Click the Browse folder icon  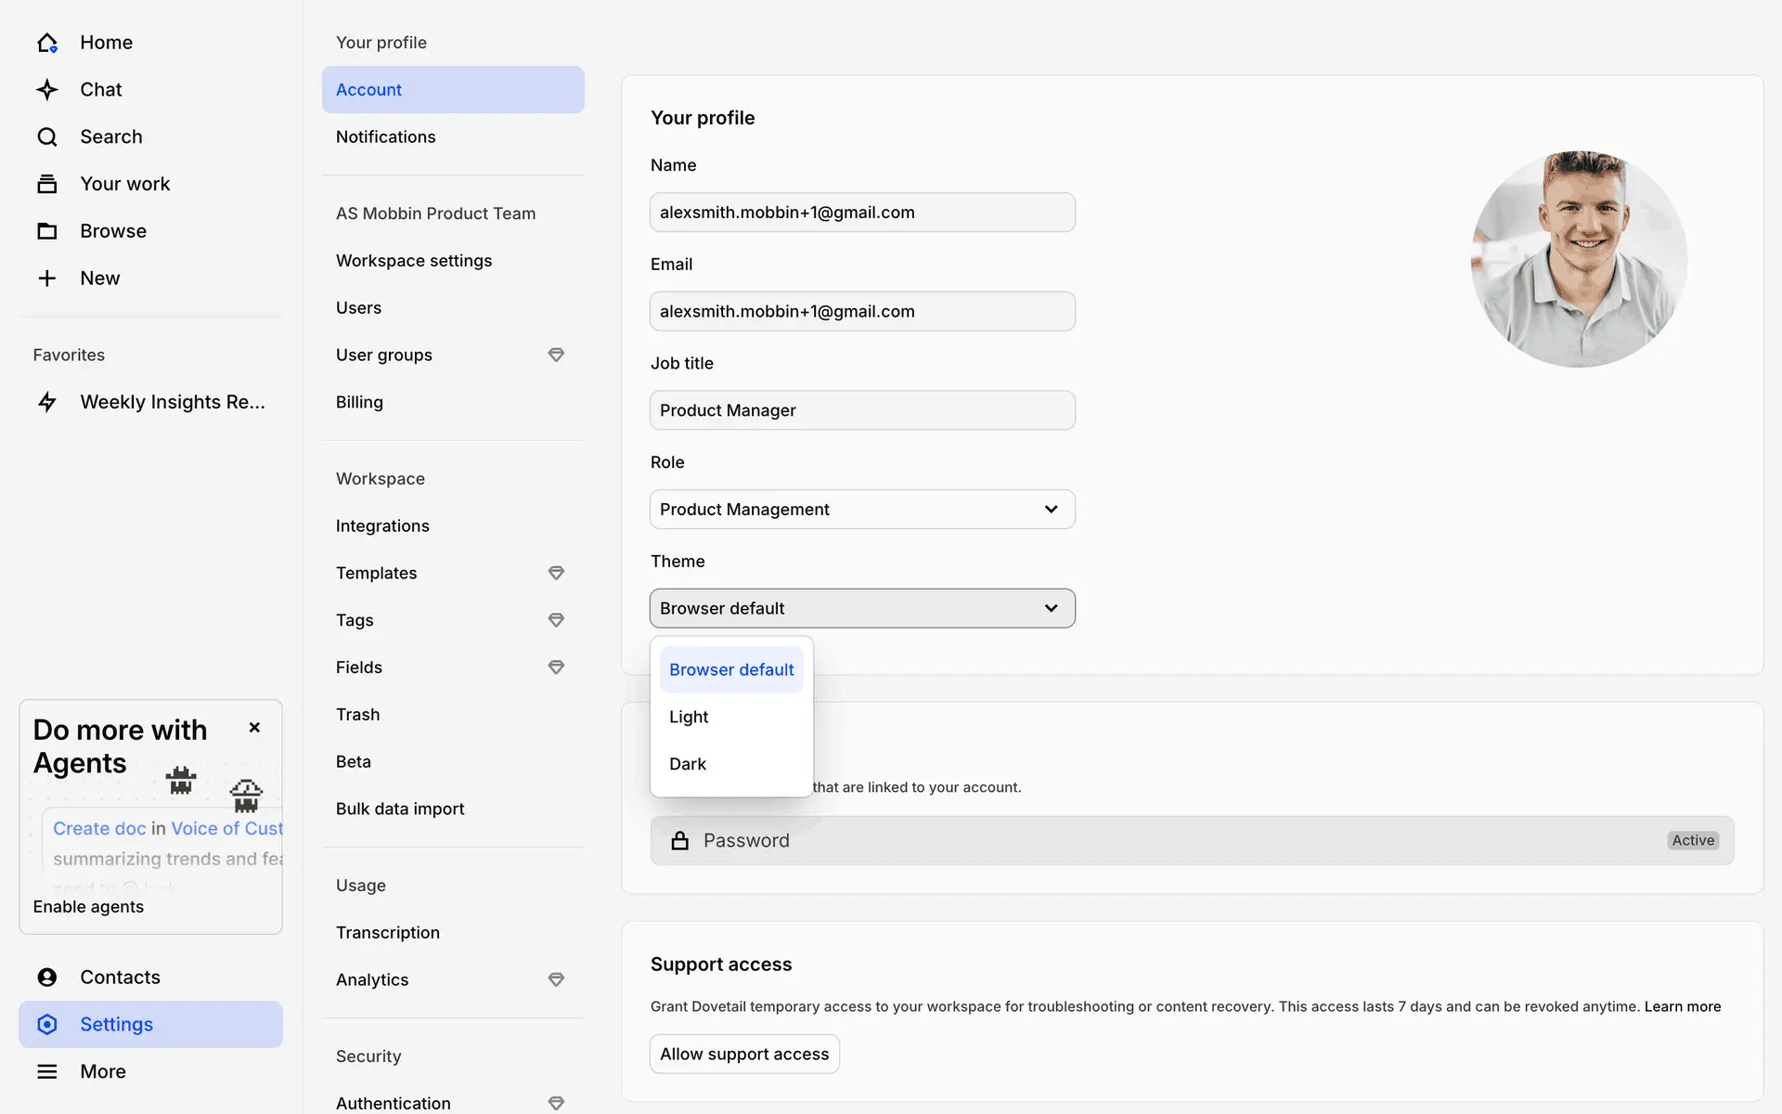(x=47, y=231)
